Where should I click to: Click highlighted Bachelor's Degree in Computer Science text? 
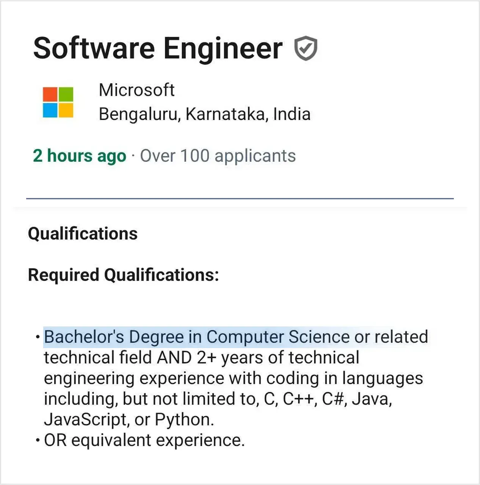pyautogui.click(x=196, y=337)
